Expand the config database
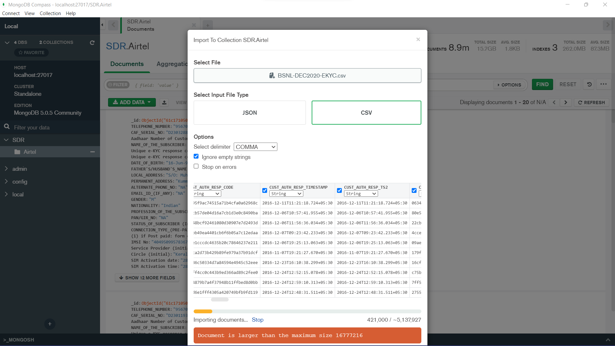The height and width of the screenshot is (346, 615). 6,181
